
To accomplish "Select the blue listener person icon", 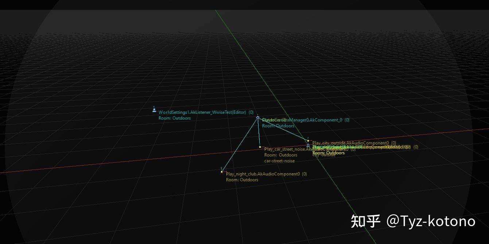I will tap(154, 109).
